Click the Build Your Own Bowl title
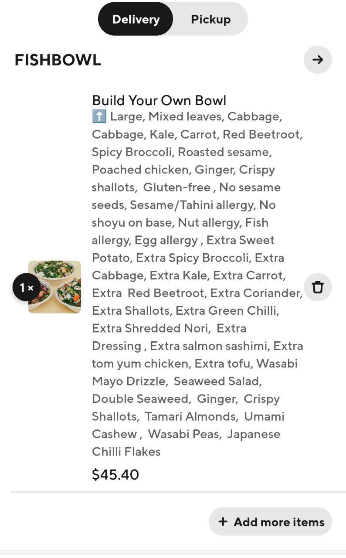The width and height of the screenshot is (346, 558). [159, 100]
